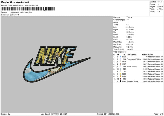Screen dimensions: 164x116
Task: Click the orange swatch beside stitch count 2754
Action: tap(121, 76)
